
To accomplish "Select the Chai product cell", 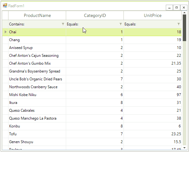I will (37, 32).
